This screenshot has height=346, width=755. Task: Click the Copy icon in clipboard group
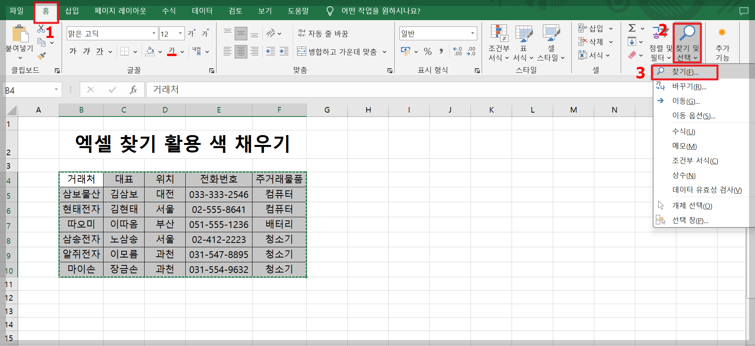click(x=41, y=42)
